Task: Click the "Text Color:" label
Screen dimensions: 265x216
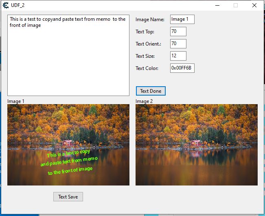Action: pyautogui.click(x=147, y=68)
